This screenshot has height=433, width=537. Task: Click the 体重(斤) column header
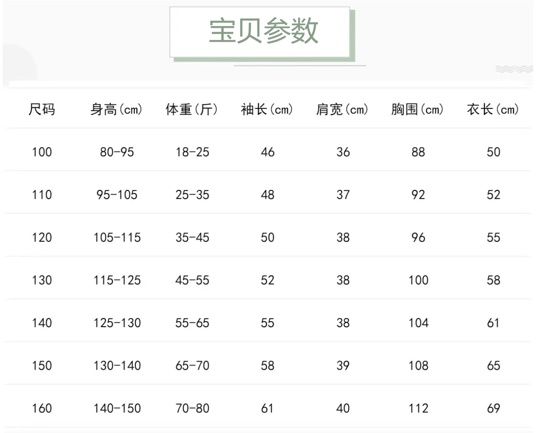point(192,110)
